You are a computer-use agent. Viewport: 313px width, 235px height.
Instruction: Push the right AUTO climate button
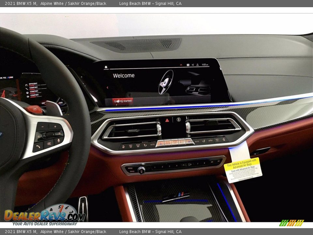pyautogui.click(x=197, y=141)
